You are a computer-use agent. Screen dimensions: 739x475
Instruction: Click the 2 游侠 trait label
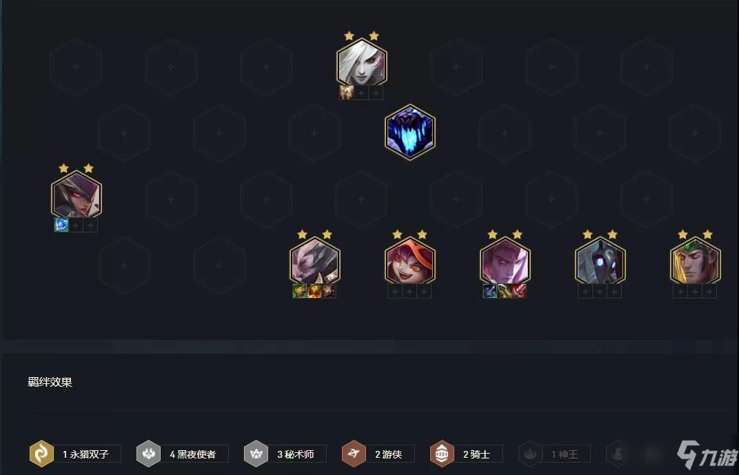pyautogui.click(x=388, y=454)
